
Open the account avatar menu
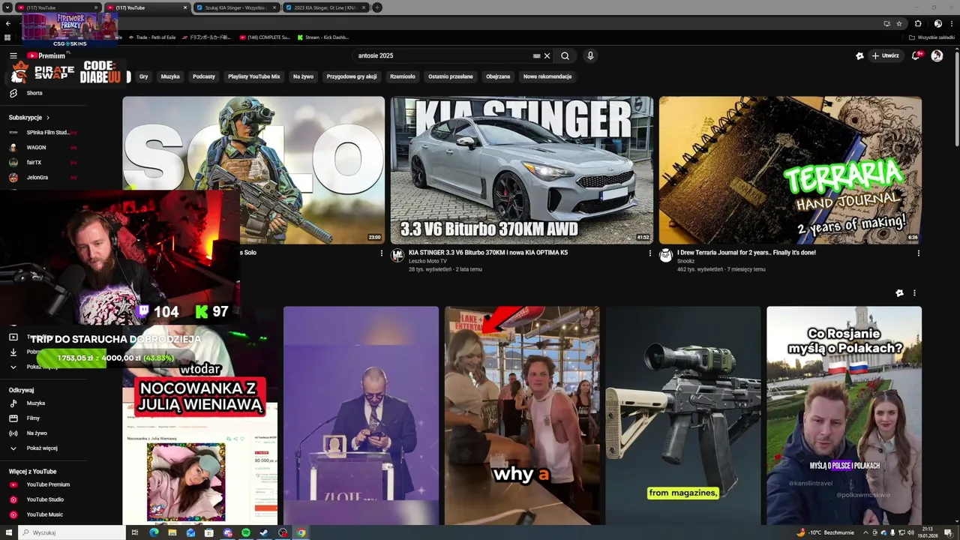(937, 55)
